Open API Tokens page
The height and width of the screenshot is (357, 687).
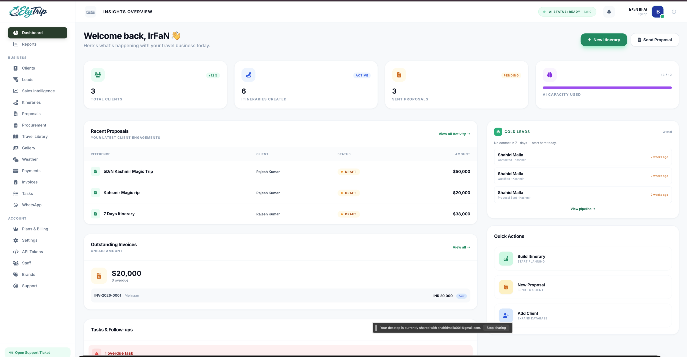click(38, 252)
